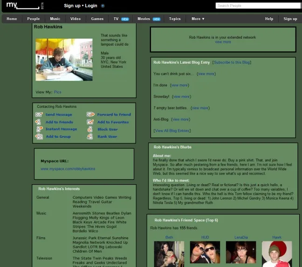Image resolution: width=302 pixels, height=267 pixels.
Task: Open the Topics tab
Action: tap(175, 19)
